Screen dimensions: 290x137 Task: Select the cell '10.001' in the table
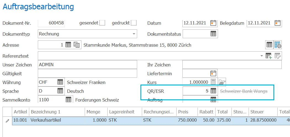(21, 121)
